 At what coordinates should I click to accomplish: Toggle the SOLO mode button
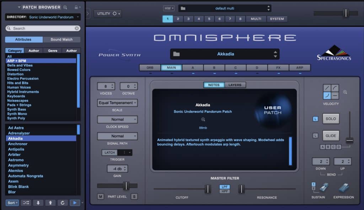(x=331, y=119)
